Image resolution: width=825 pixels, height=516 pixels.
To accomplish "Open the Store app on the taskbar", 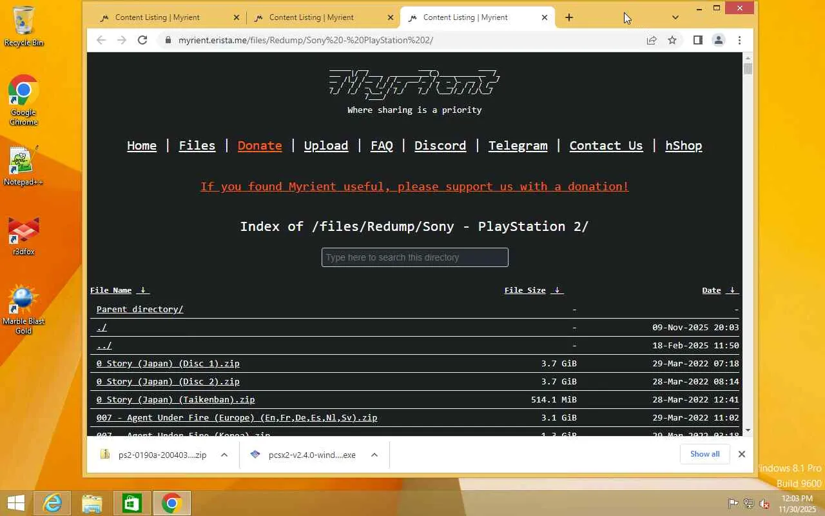I will (x=132, y=503).
